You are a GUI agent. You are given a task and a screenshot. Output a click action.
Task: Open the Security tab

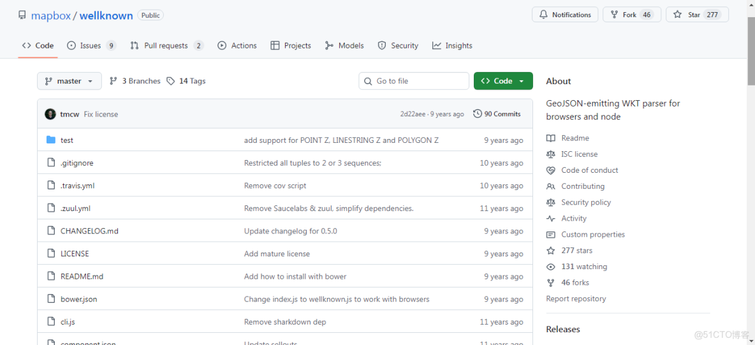[398, 46]
